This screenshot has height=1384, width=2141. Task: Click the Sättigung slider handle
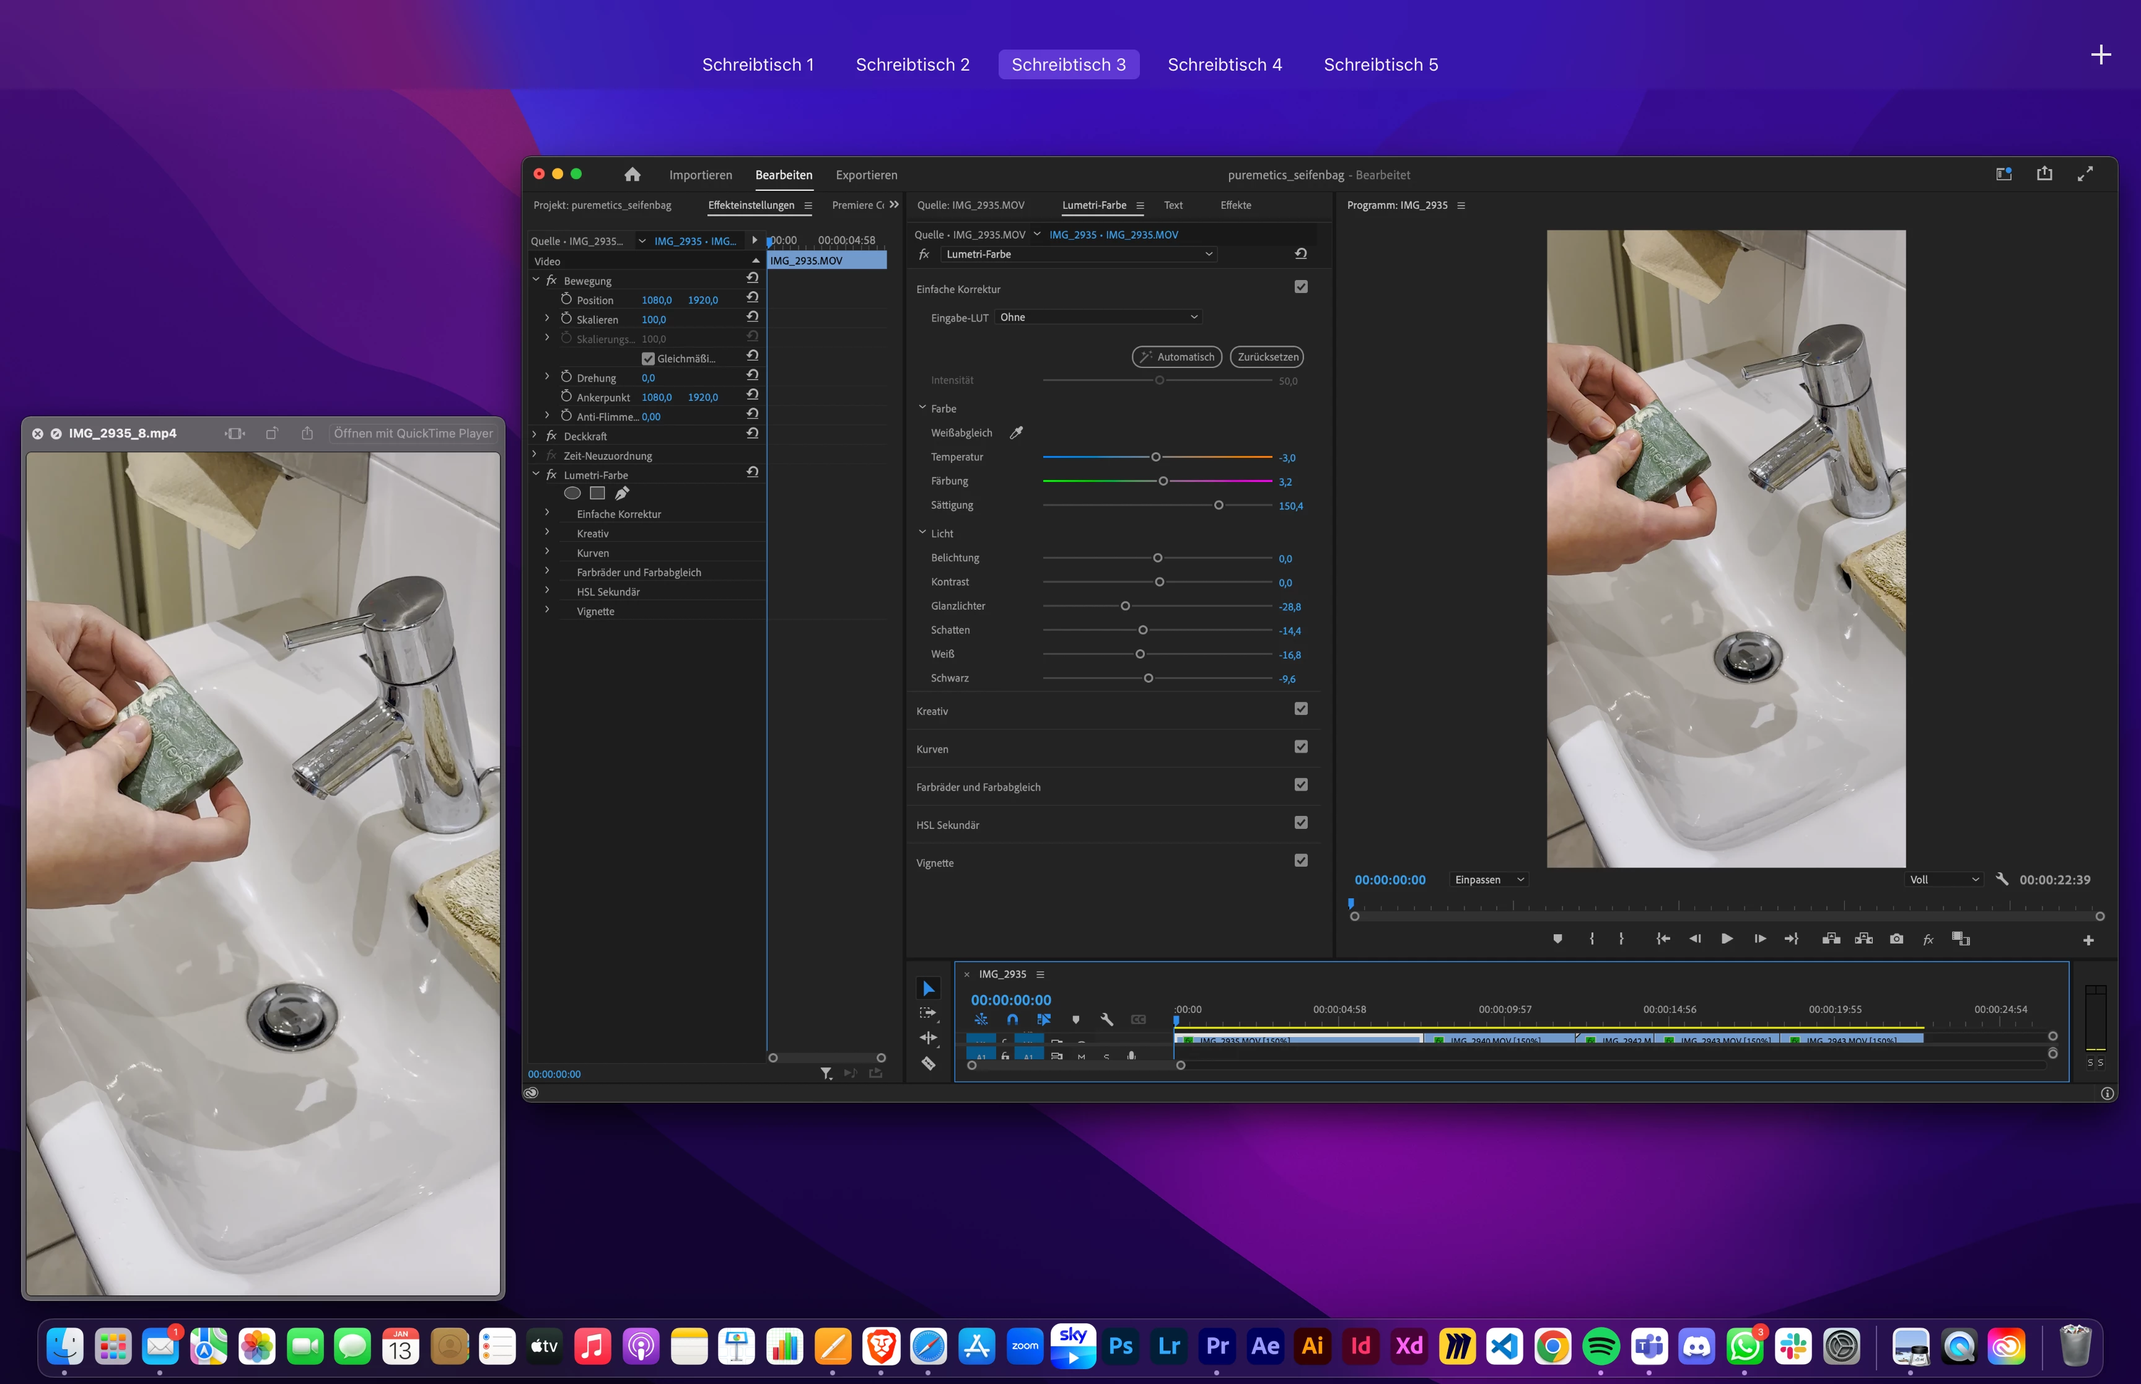tap(1219, 505)
